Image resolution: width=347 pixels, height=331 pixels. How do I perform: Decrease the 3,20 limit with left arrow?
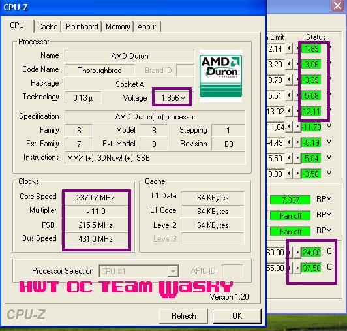288,64
